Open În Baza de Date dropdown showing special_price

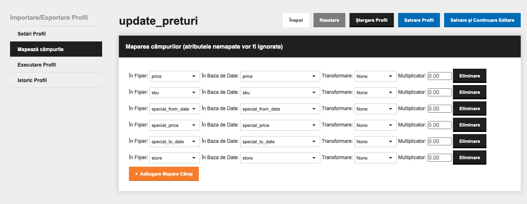point(280,125)
